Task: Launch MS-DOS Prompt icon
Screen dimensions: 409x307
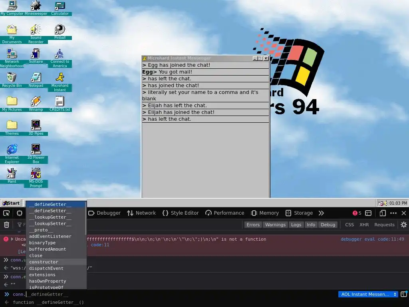Action: tap(36, 178)
